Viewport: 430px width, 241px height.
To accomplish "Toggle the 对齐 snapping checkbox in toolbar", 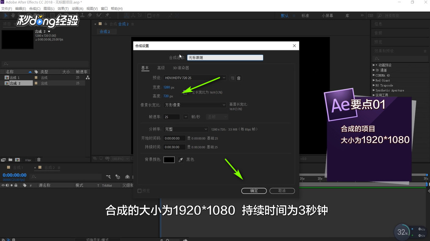I will (149, 16).
